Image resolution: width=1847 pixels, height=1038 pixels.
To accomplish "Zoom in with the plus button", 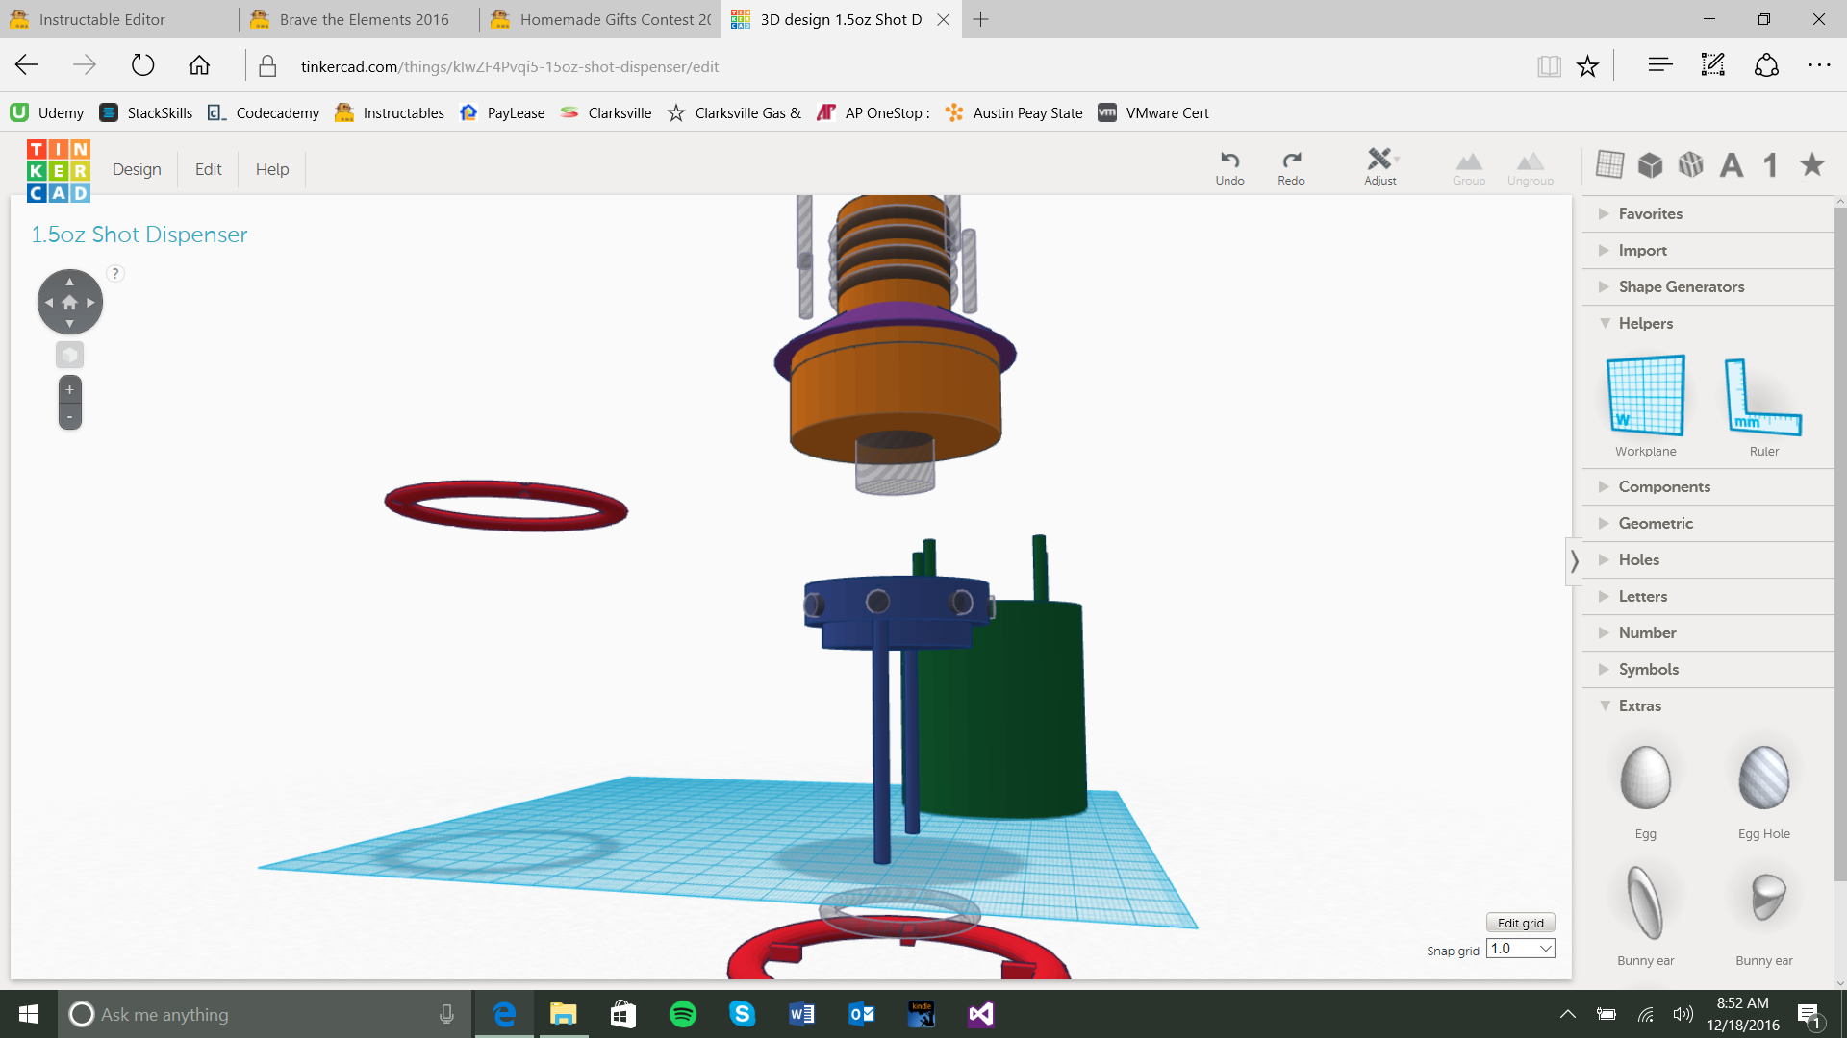I will pyautogui.click(x=69, y=389).
